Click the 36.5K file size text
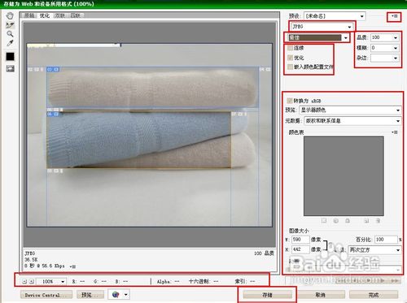The height and width of the screenshot is (303, 407). click(31, 260)
